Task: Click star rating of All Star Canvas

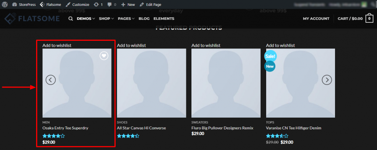Action: click(128, 136)
